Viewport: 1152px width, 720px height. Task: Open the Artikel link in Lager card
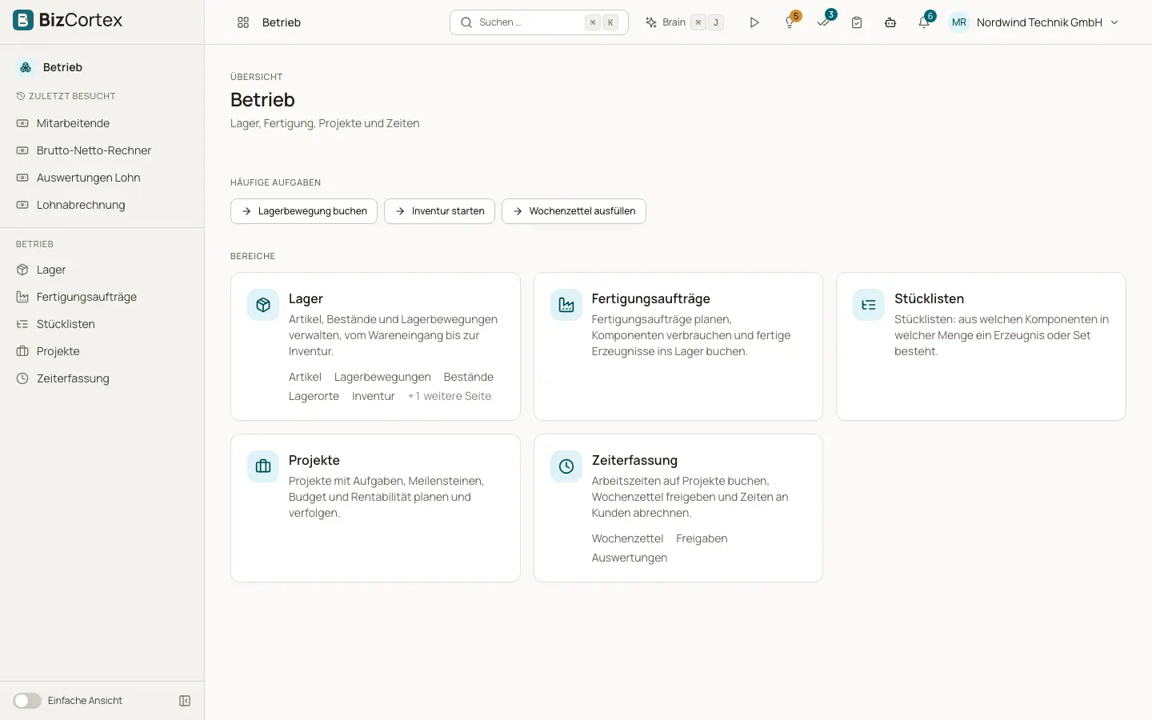(x=305, y=377)
